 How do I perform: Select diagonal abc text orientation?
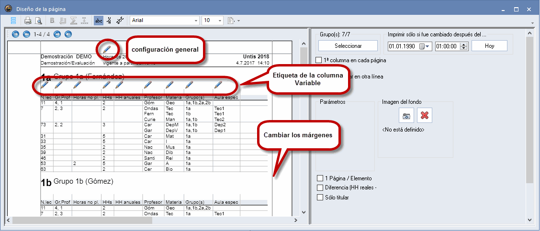pyautogui.click(x=120, y=21)
